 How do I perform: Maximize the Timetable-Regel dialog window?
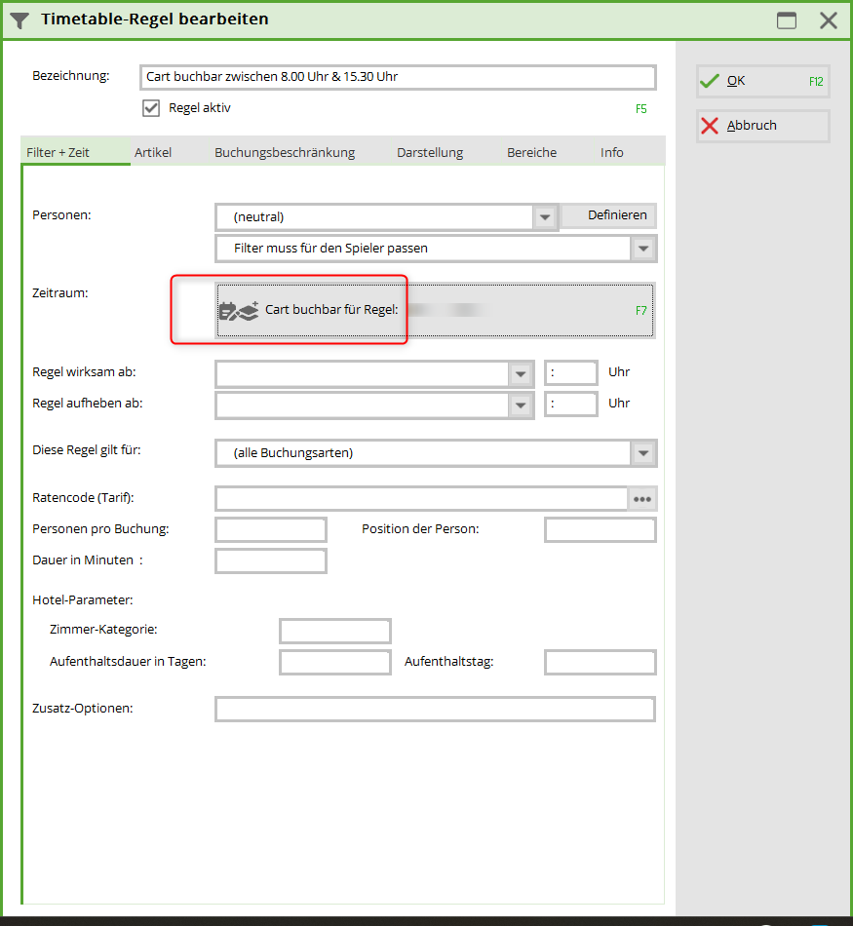[787, 20]
